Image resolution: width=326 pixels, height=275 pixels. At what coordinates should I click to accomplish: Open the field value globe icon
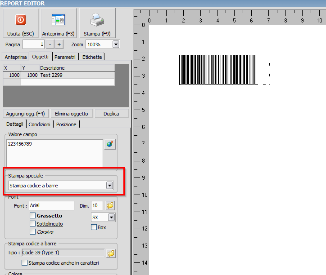click(110, 144)
